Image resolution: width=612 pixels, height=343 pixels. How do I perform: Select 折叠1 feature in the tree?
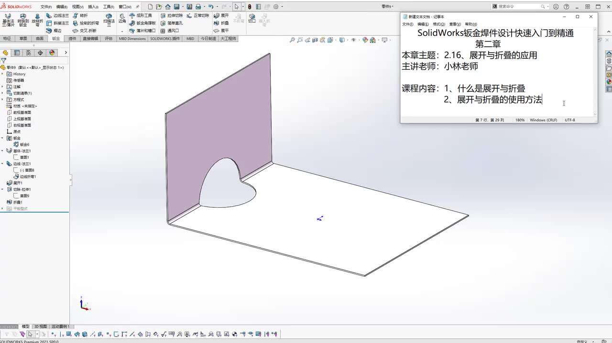(x=15, y=202)
